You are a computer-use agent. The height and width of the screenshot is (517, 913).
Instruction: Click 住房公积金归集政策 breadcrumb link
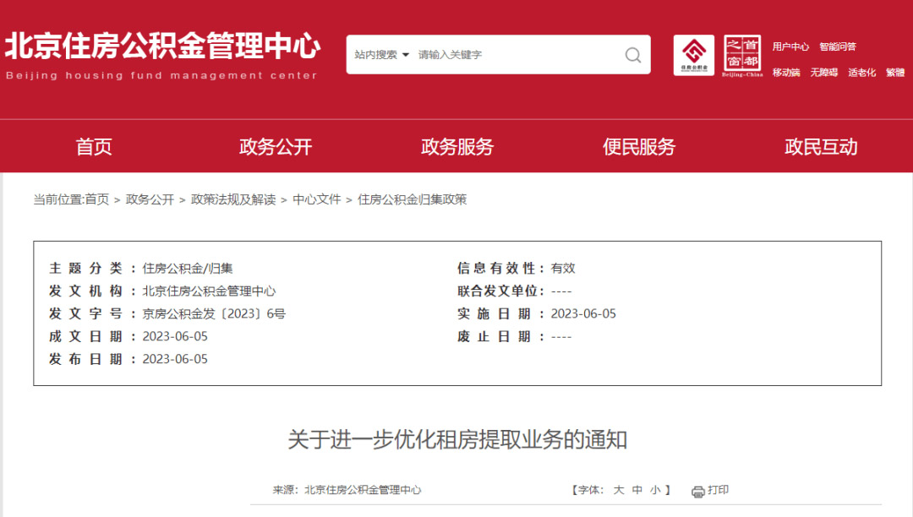tap(412, 199)
